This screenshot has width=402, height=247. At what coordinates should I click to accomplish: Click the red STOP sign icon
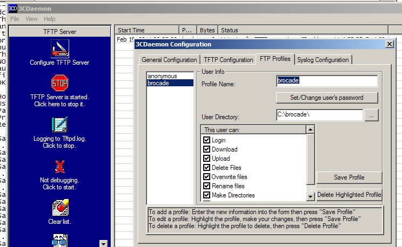pos(59,83)
